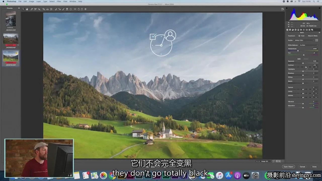Viewport: 322px width, 181px height.
Task: Open Camera Raw preferences dialog icon
Action: (x=75, y=9)
